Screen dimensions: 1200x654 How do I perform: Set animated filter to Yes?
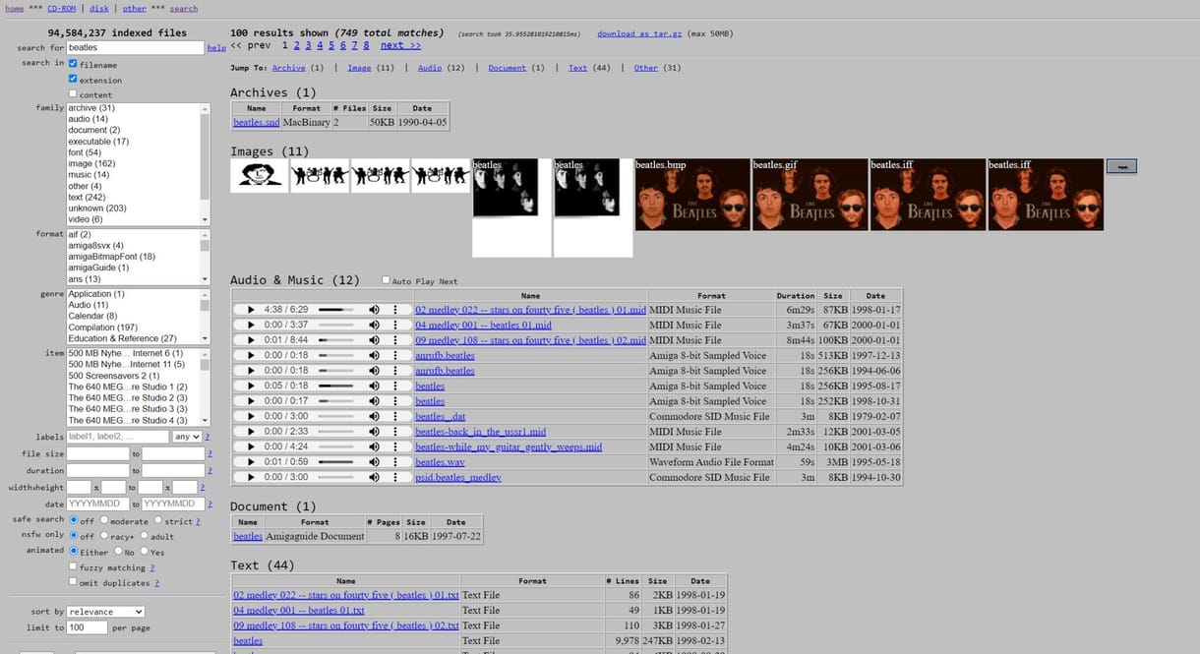pyautogui.click(x=145, y=551)
